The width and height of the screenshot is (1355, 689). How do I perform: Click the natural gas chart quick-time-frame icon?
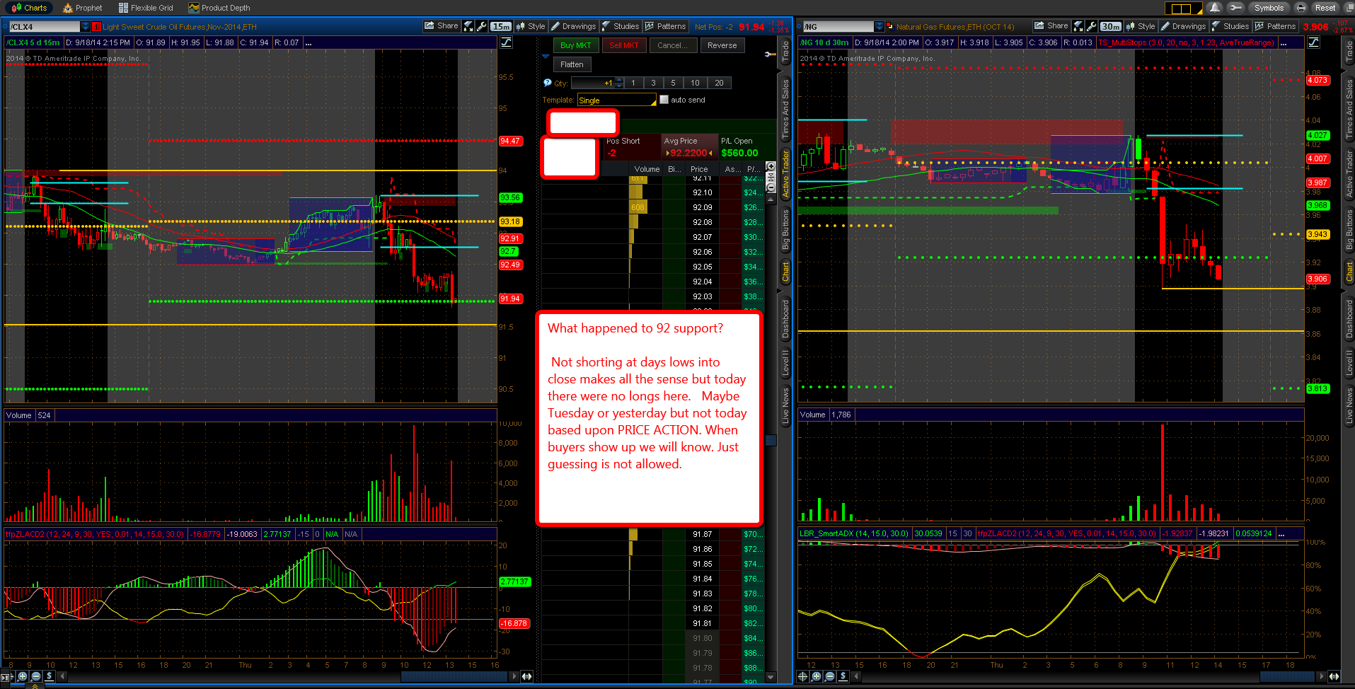(x=1078, y=26)
